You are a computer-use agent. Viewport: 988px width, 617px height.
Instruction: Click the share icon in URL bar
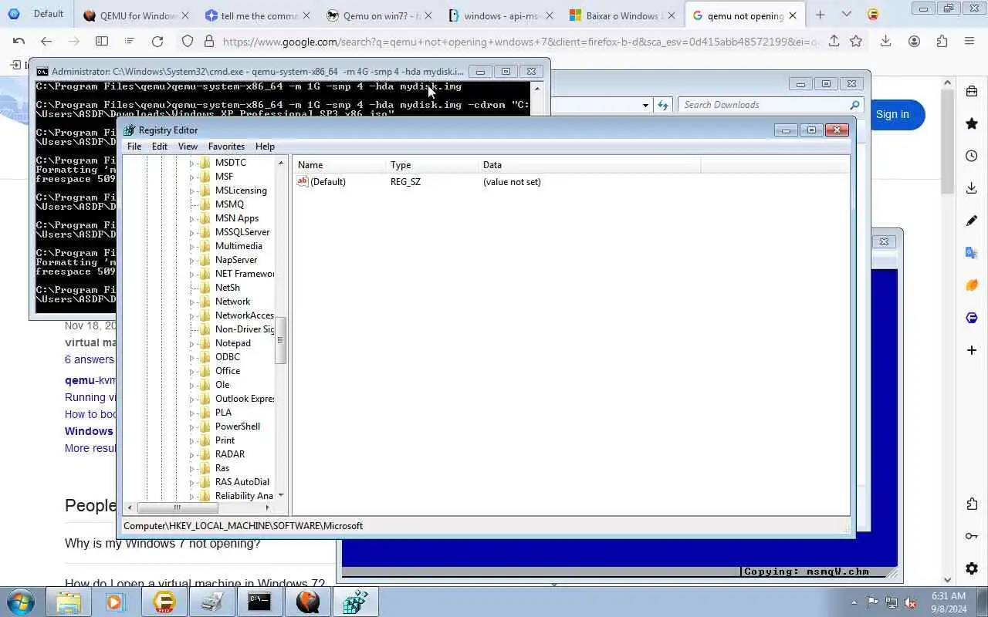834,42
